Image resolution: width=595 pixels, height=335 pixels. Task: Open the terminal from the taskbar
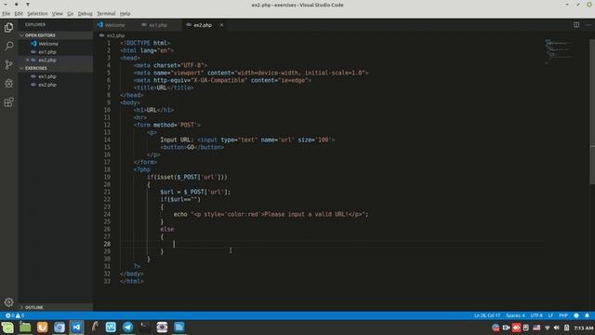tap(145, 327)
